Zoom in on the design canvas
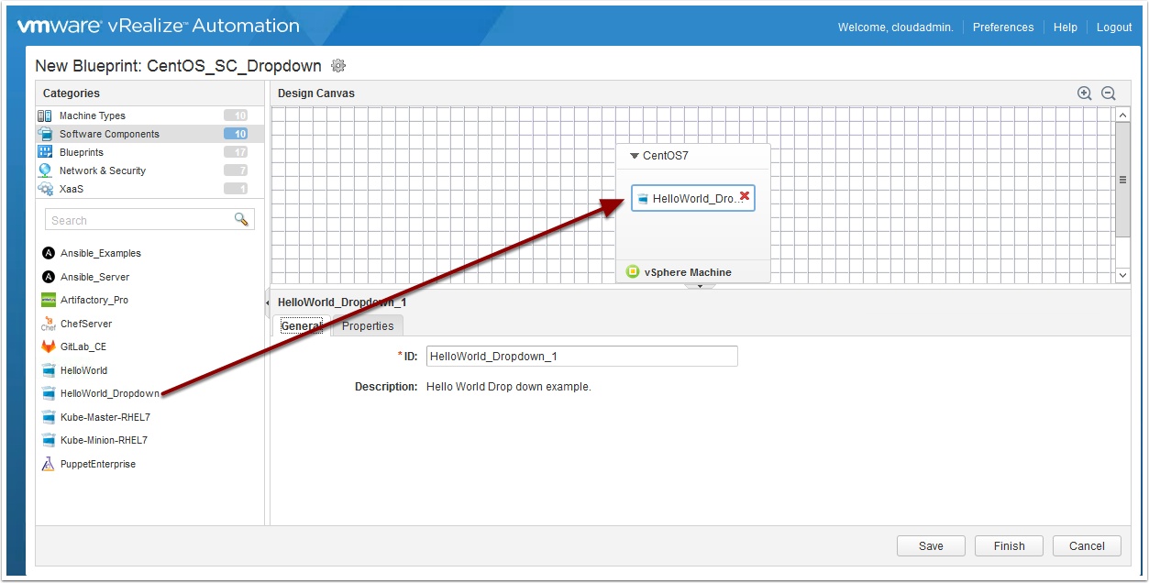Viewport: 1149px width, 583px height. pos(1085,93)
